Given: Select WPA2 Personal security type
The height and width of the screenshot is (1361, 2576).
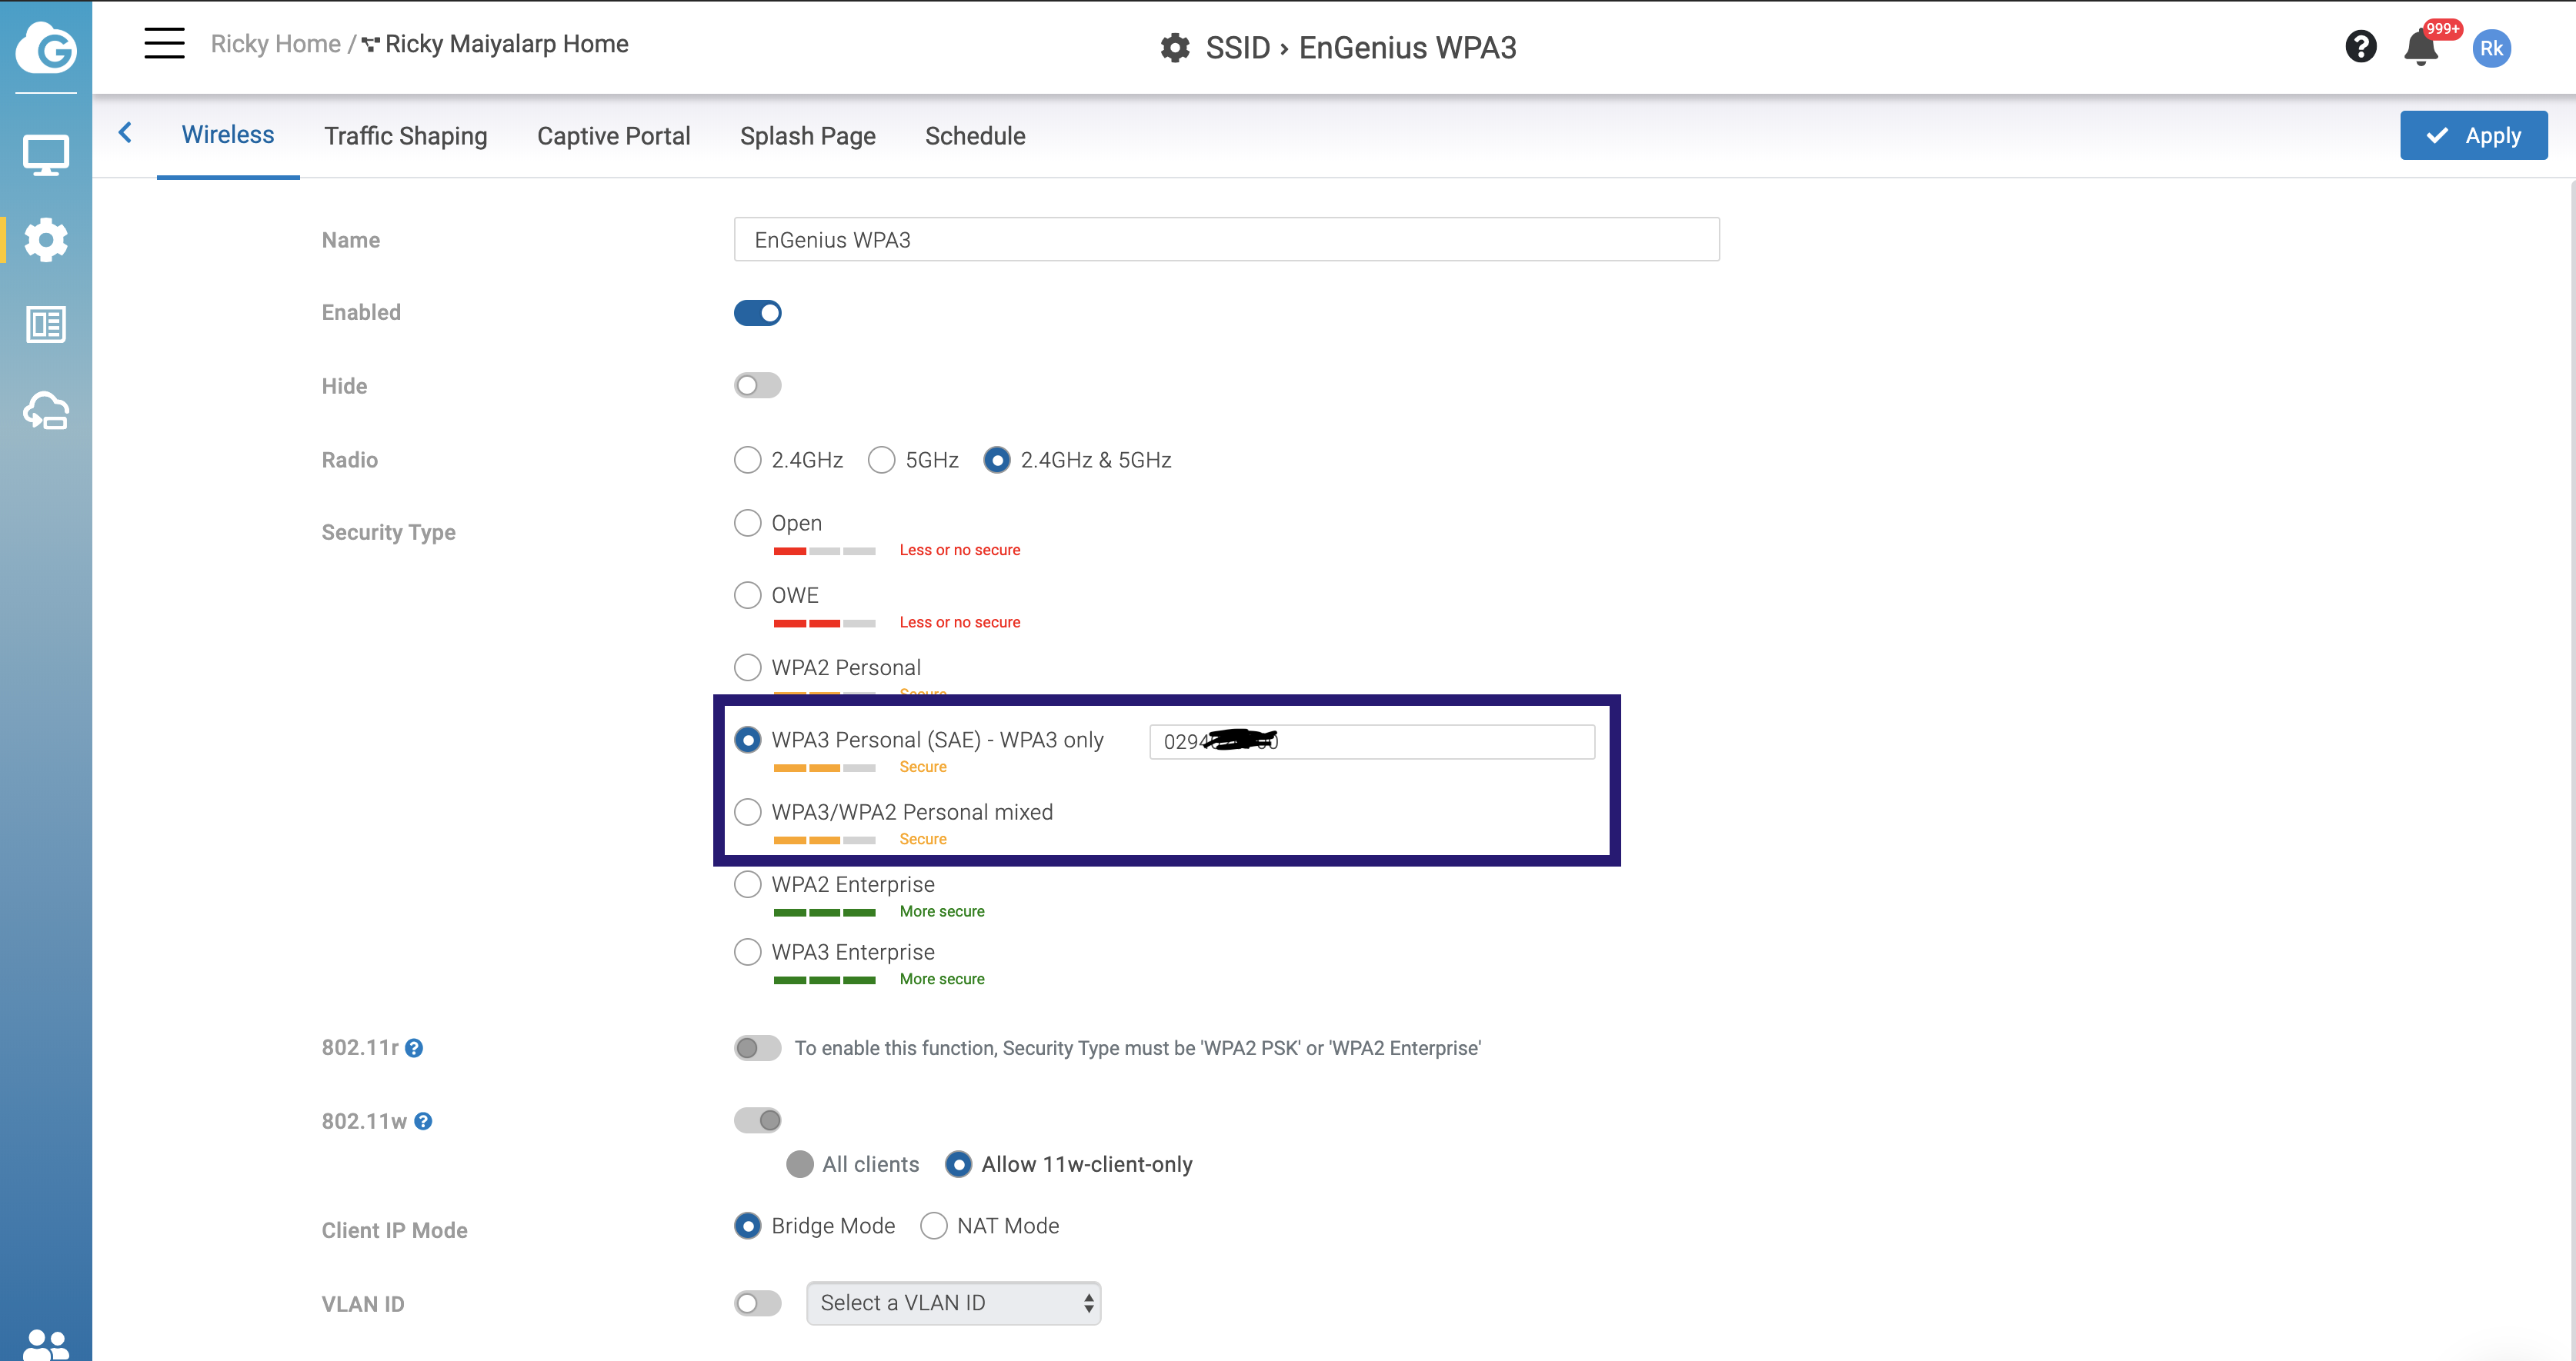Looking at the screenshot, I should (747, 667).
